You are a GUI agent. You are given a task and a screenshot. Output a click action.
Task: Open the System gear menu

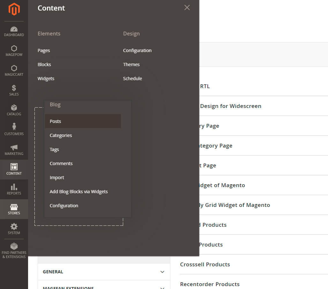click(14, 229)
